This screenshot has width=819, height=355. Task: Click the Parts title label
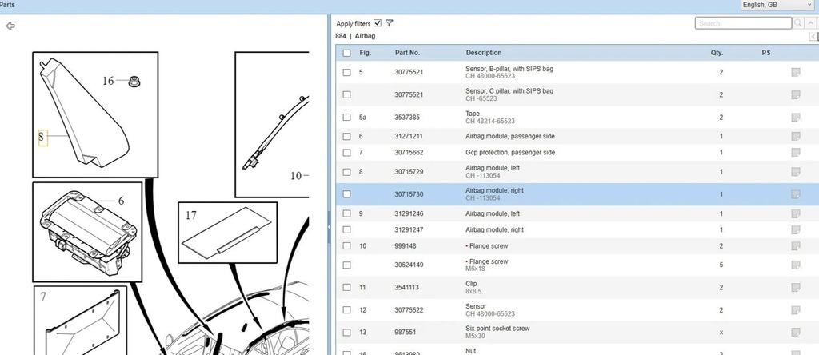(7, 5)
